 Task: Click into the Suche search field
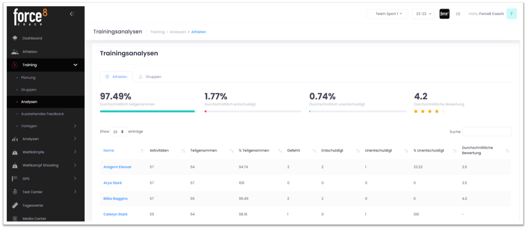click(x=486, y=132)
